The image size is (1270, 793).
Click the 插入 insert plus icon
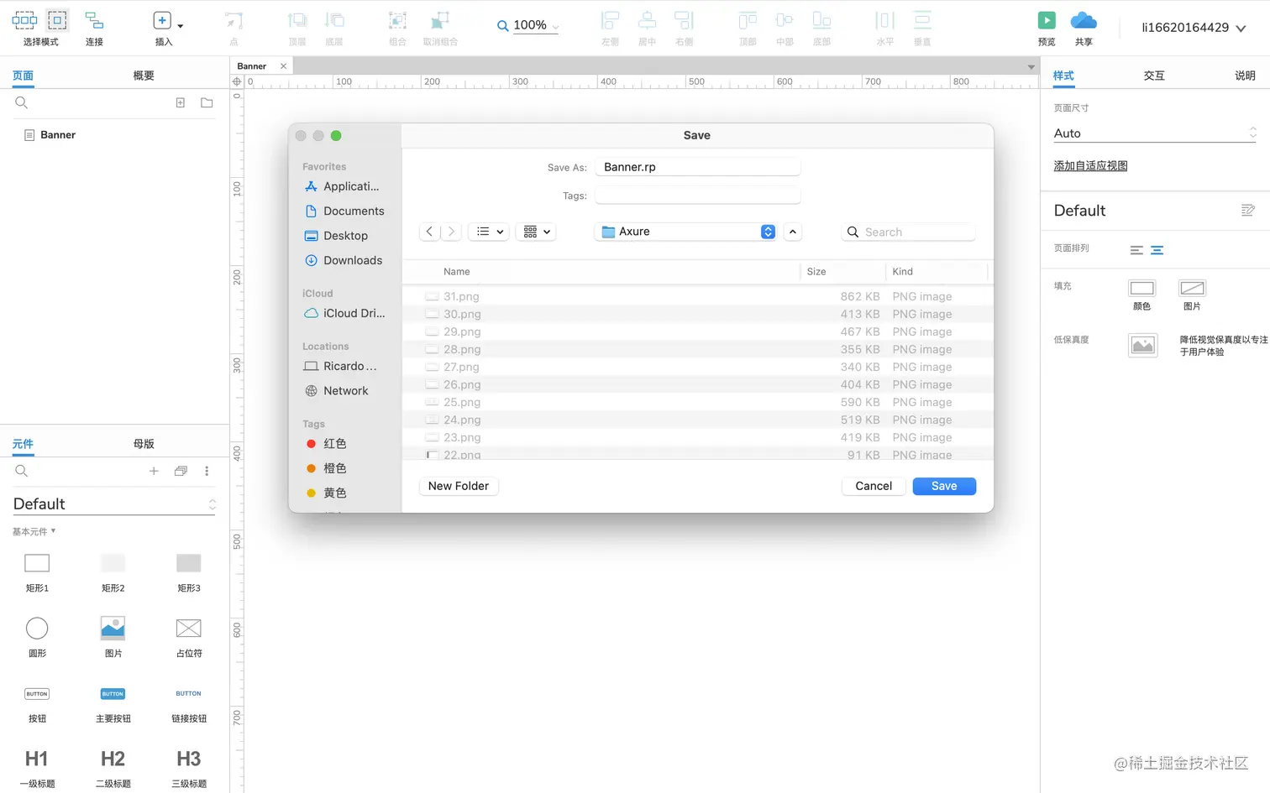[162, 20]
